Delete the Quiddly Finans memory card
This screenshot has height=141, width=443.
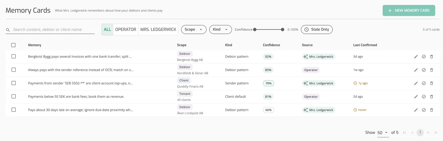[432, 83]
